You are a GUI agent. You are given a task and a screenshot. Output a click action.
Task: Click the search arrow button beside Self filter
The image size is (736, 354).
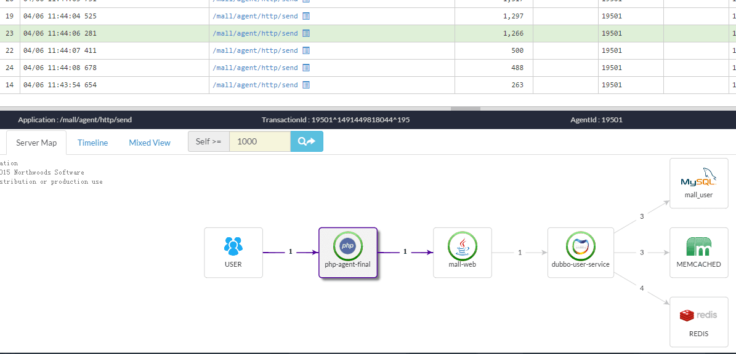tap(306, 141)
